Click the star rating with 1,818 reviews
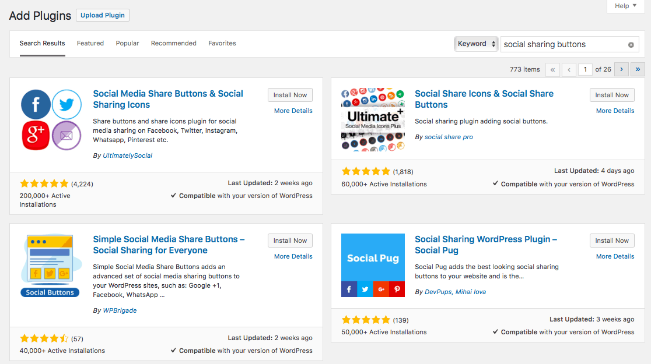 click(366, 171)
